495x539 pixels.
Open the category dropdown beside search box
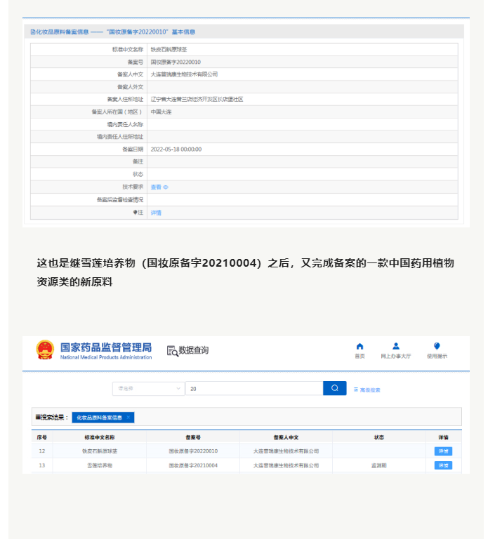(147, 388)
